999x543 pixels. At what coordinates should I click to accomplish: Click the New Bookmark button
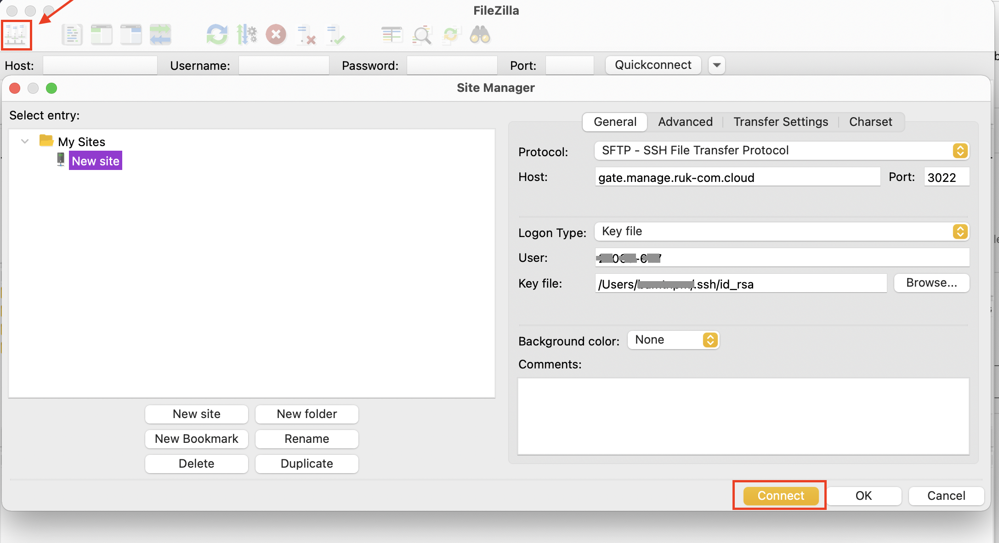point(197,439)
